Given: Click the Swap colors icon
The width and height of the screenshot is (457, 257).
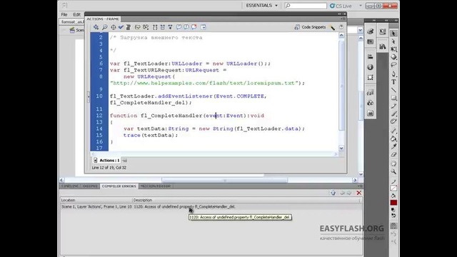Looking at the screenshot, I should tap(393, 216).
